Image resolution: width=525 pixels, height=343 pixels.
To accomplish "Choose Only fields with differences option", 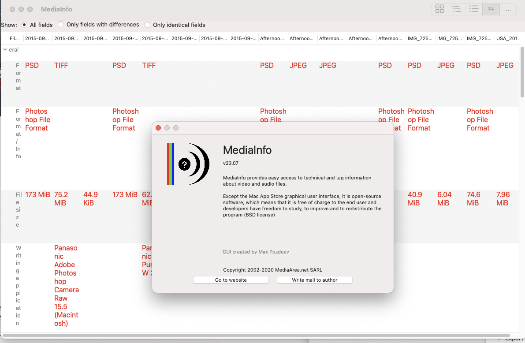I will coord(60,24).
